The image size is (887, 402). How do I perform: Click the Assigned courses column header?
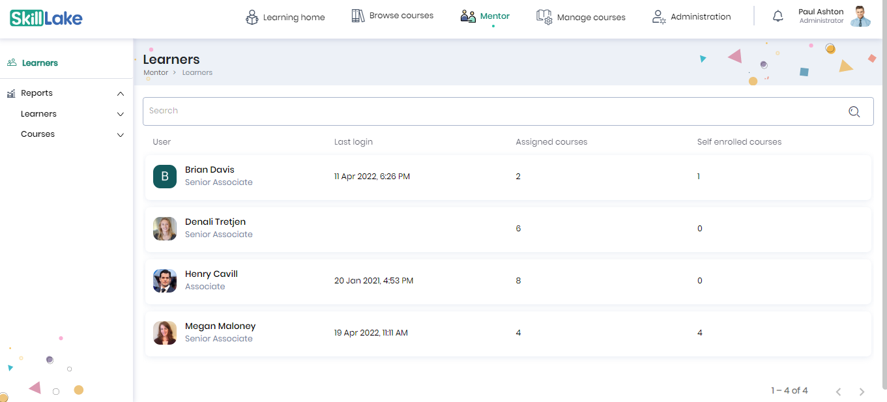(551, 141)
